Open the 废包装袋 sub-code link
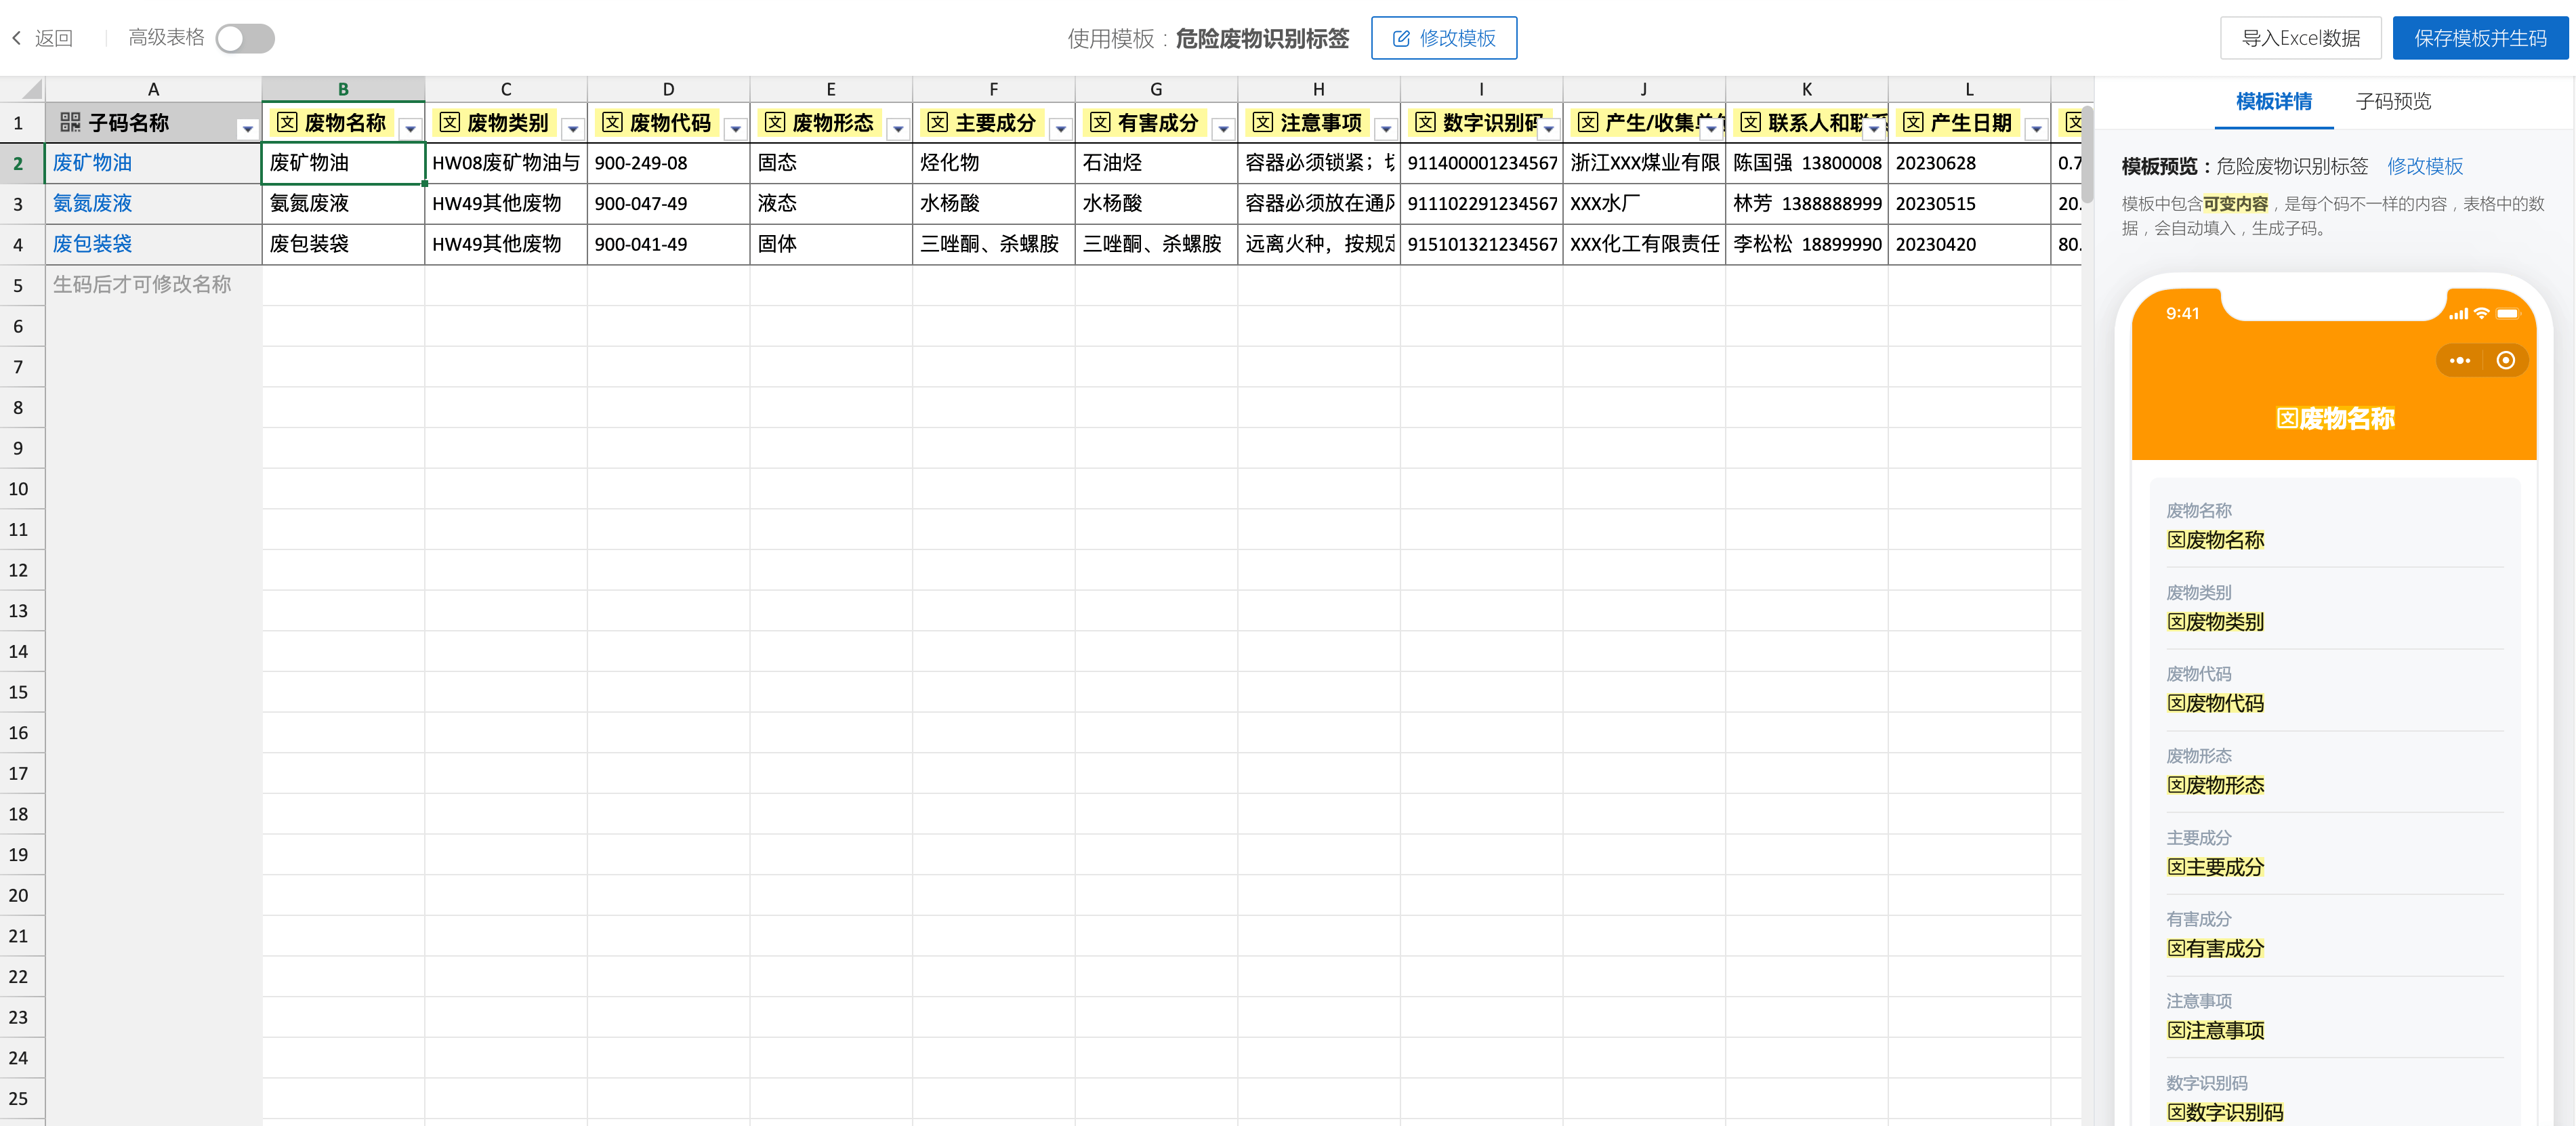This screenshot has height=1126, width=2576. 92,244
